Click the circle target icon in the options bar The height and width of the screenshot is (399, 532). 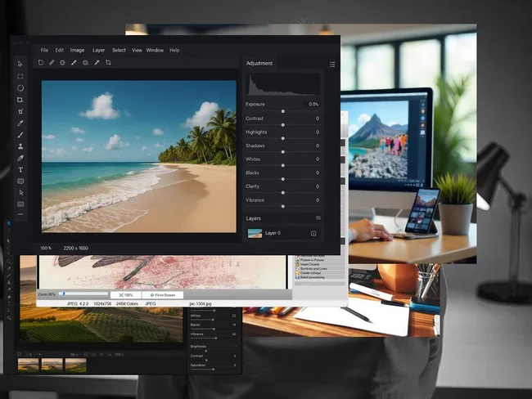pos(62,63)
